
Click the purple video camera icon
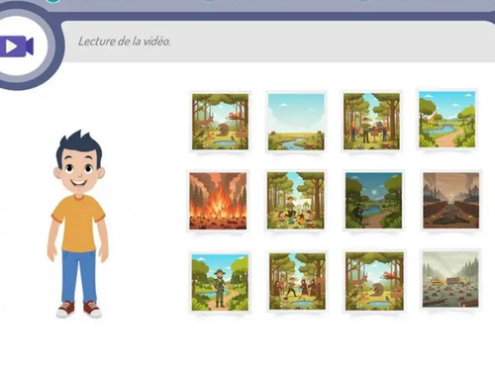pos(17,46)
